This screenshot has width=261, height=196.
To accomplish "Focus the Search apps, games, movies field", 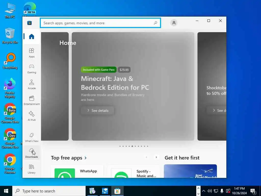I will click(x=100, y=23).
